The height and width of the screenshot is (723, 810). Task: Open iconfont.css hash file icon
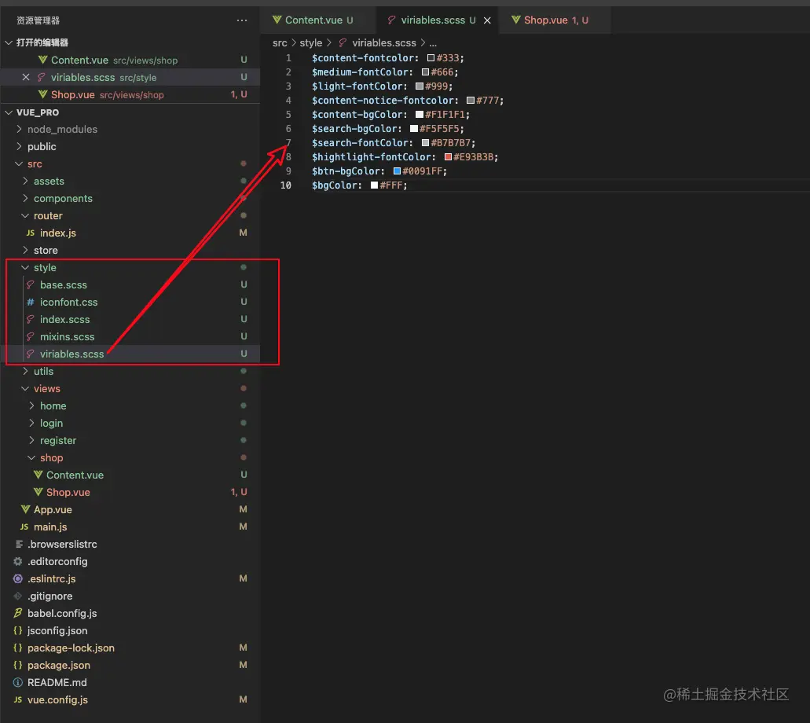tap(31, 302)
